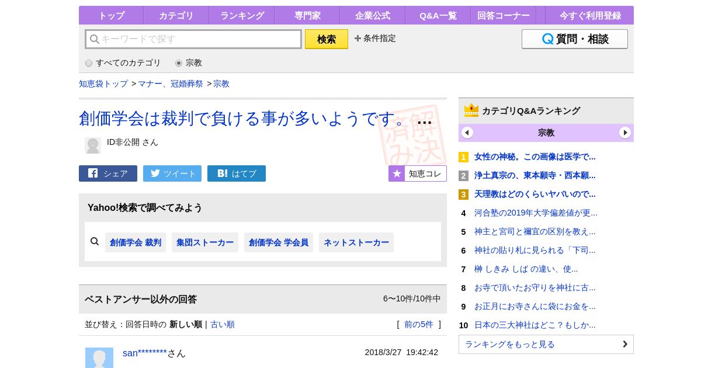Open ranking 1: 女性の神秘。この画像は医学で...
The width and height of the screenshot is (701, 368).
click(535, 157)
